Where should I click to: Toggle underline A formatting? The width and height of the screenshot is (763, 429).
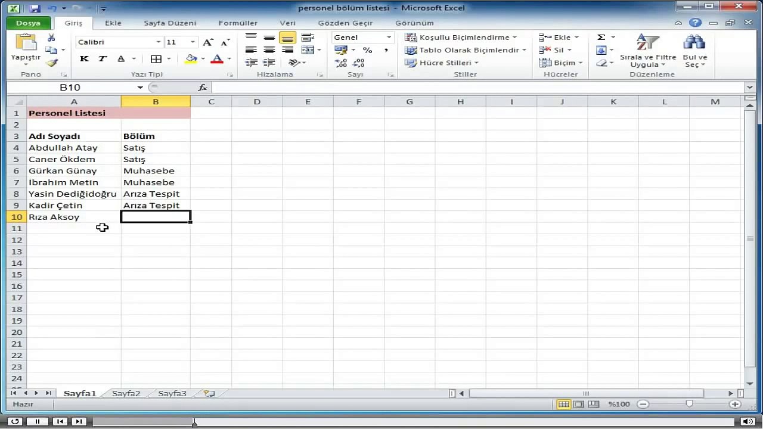click(x=121, y=59)
